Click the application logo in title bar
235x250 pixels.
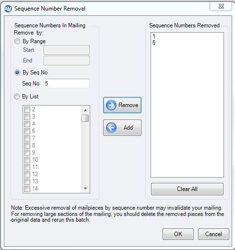(8, 9)
